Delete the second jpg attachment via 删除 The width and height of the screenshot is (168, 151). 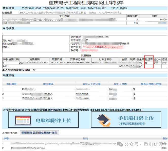[x=164, y=148]
